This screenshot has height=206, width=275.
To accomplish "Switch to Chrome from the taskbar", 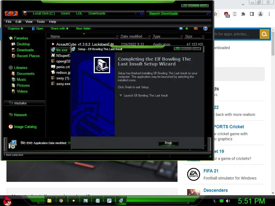I will (61, 201).
